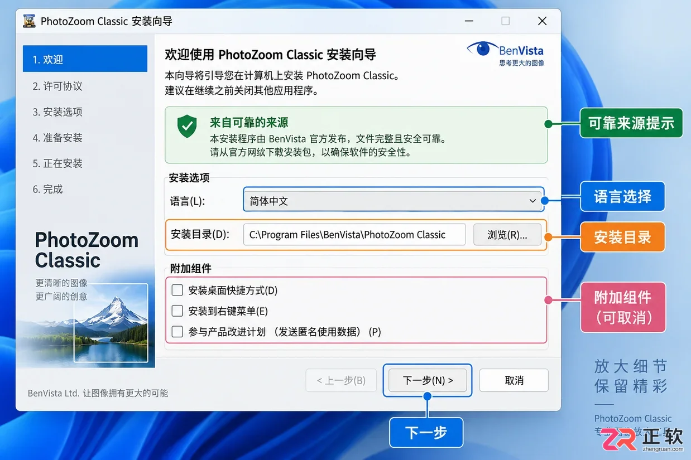
Task: Click the 来自可靠的来源 heading text
Action: [x=249, y=123]
